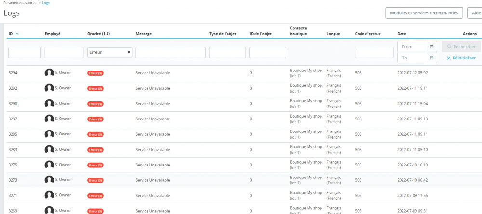Open the From date calendar icon
This screenshot has width=482, height=214.
(431, 47)
